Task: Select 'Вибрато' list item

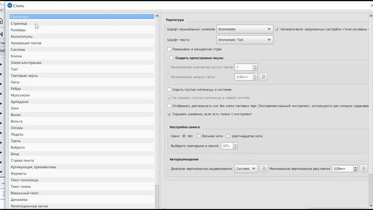Action: coord(82,148)
